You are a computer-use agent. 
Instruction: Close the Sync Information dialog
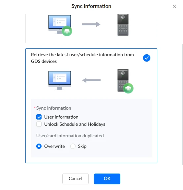(x=174, y=6)
